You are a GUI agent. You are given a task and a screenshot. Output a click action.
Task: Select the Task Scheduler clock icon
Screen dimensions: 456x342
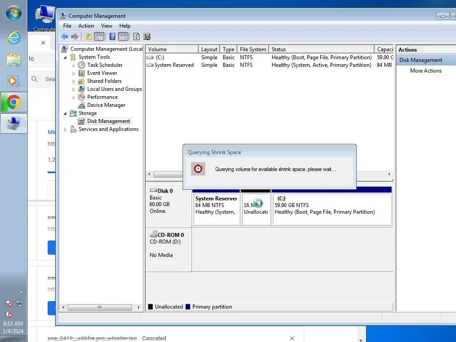pyautogui.click(x=81, y=65)
